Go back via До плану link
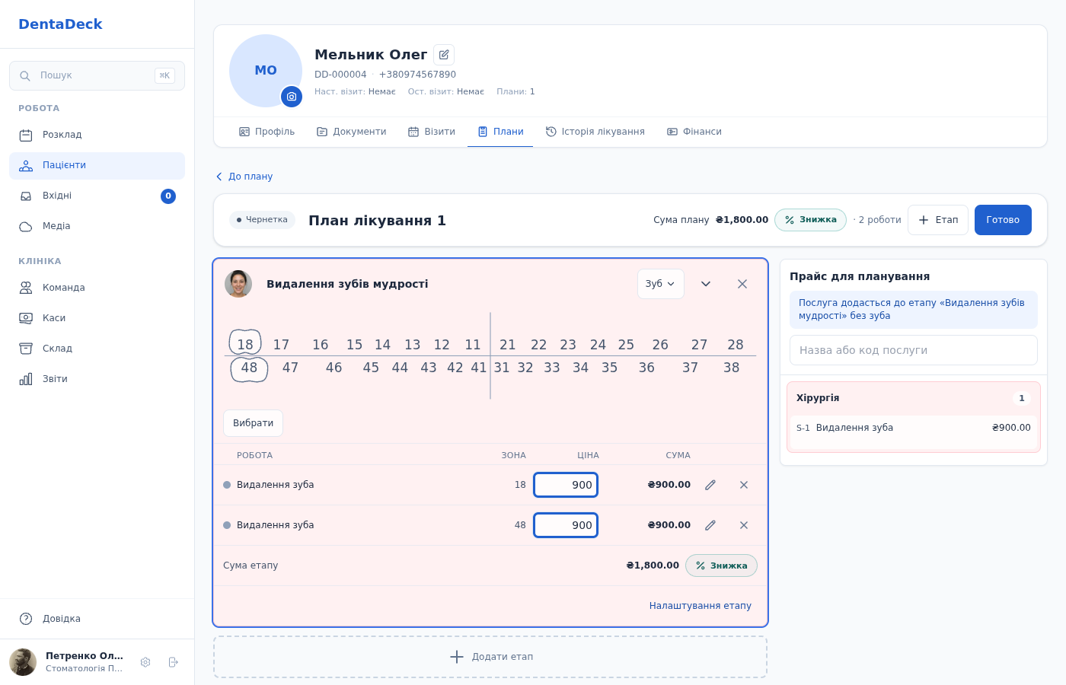 tap(244, 177)
